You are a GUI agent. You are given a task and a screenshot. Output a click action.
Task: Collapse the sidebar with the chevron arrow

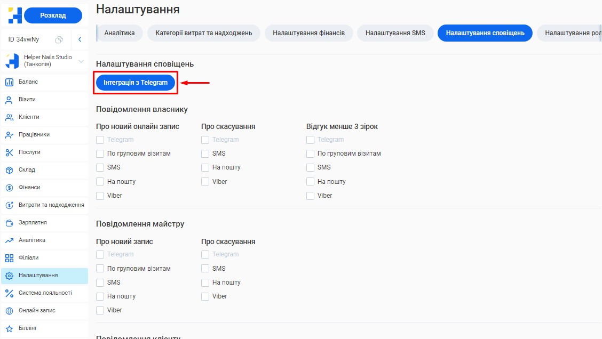(x=80, y=39)
